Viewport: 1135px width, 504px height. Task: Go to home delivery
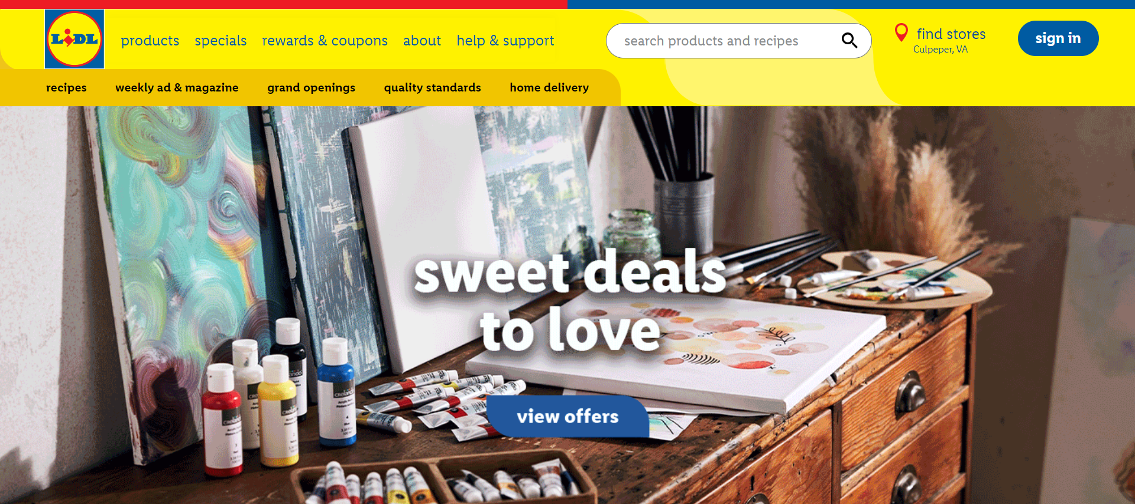pyautogui.click(x=549, y=87)
